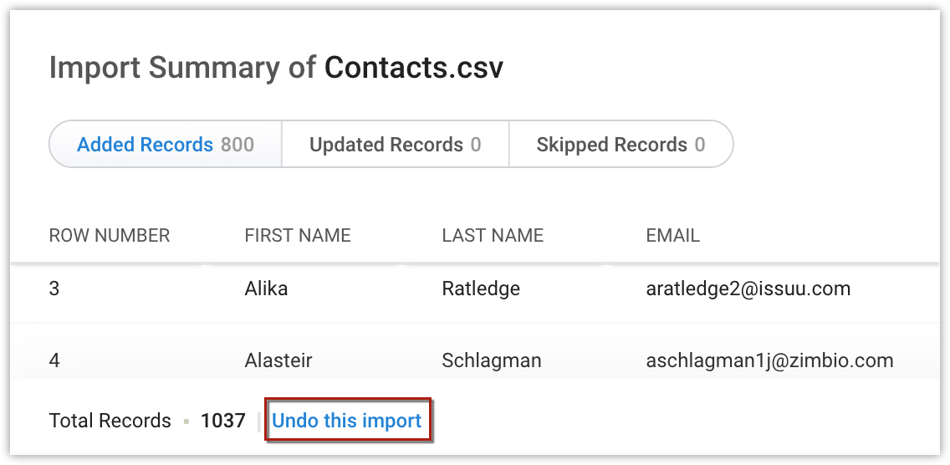Click first name Alasteir
The image size is (950, 465).
point(278,361)
